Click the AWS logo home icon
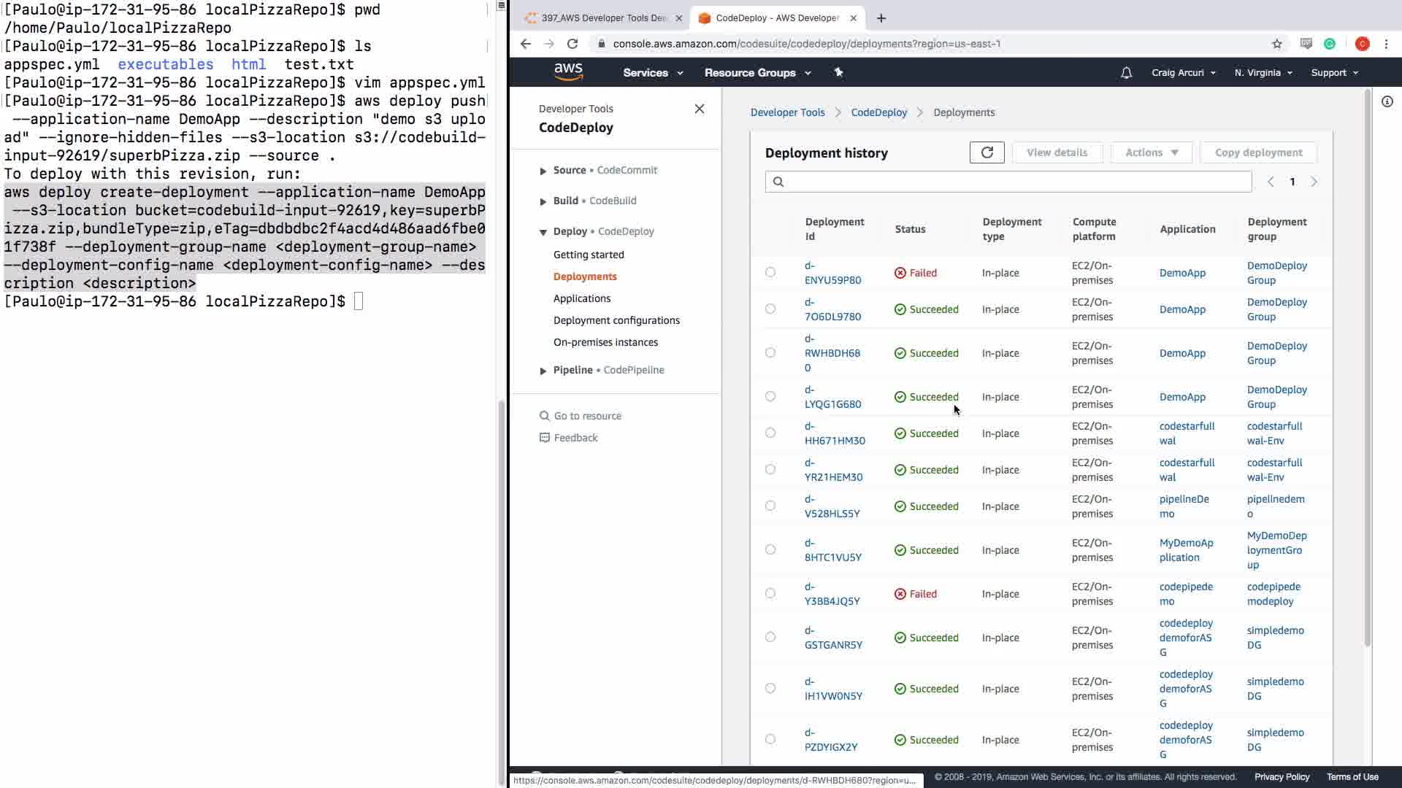The height and width of the screenshot is (788, 1402). (568, 72)
